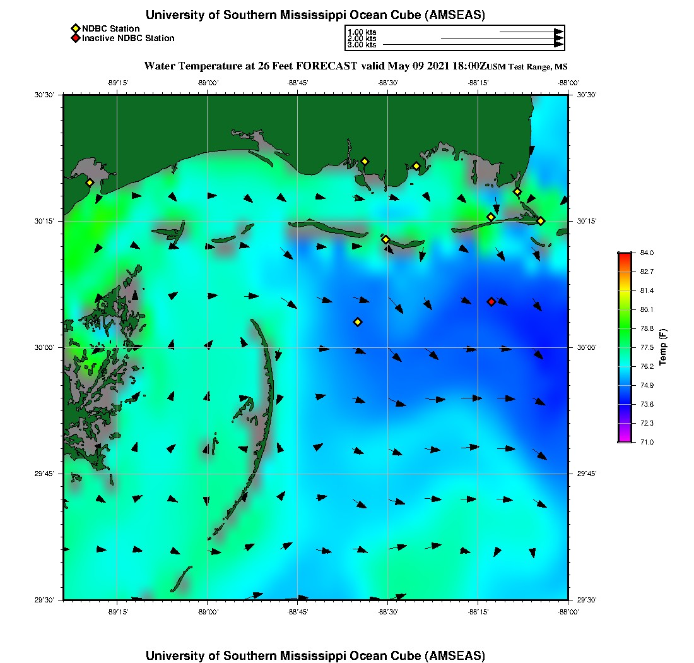Image resolution: width=694 pixels, height=663 pixels.
Task: Click the bottom axis label -89°00'
Action: click(208, 612)
